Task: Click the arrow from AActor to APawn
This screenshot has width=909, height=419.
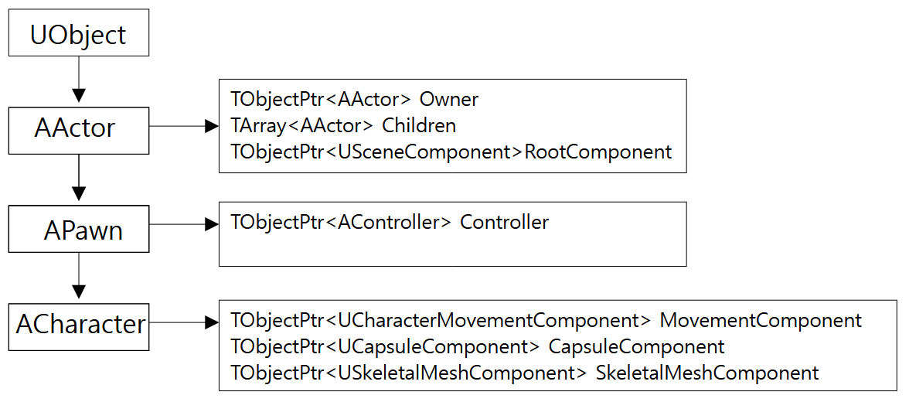Action: 78,178
